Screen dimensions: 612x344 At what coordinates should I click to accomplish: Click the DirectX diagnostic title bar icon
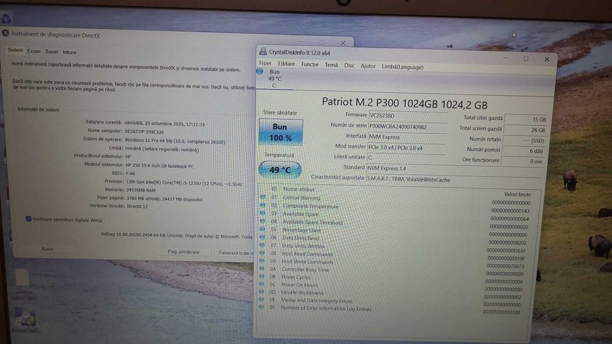[x=6, y=33]
